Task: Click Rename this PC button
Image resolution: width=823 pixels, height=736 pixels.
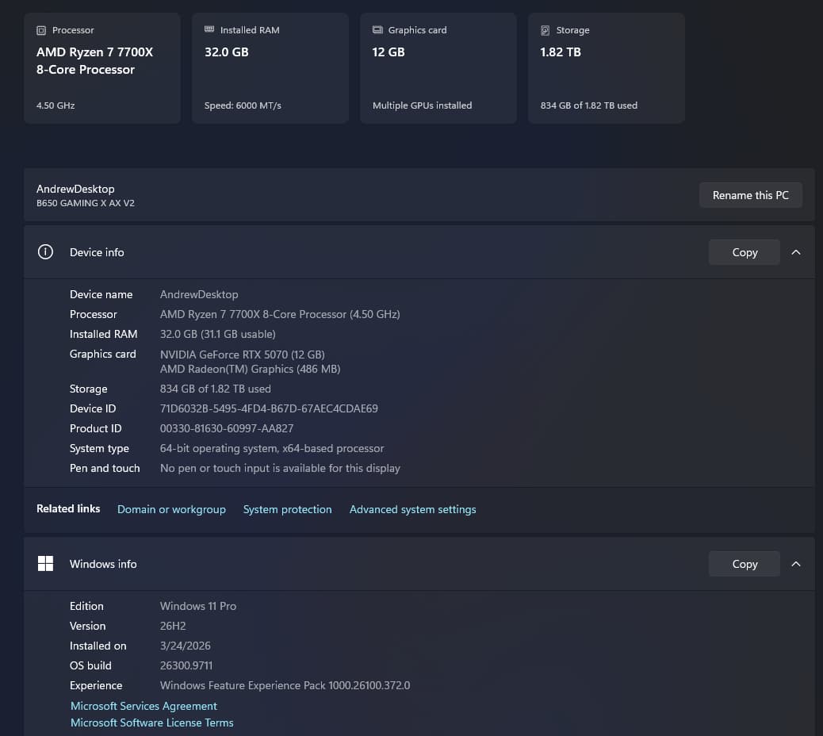Action: 751,195
